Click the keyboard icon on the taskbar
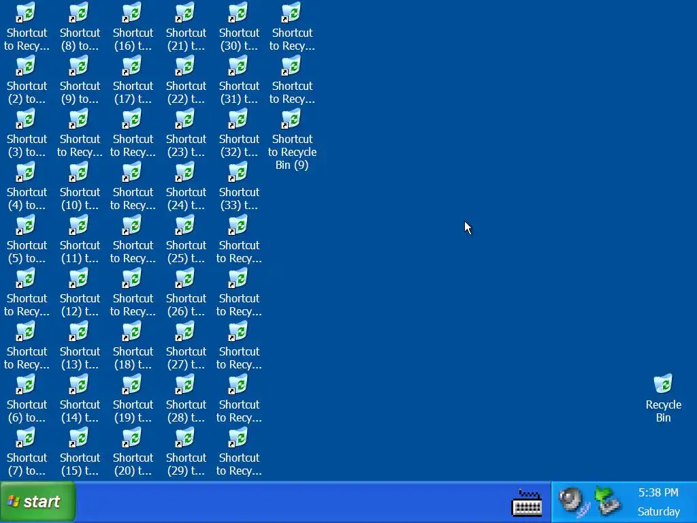 pos(527,503)
